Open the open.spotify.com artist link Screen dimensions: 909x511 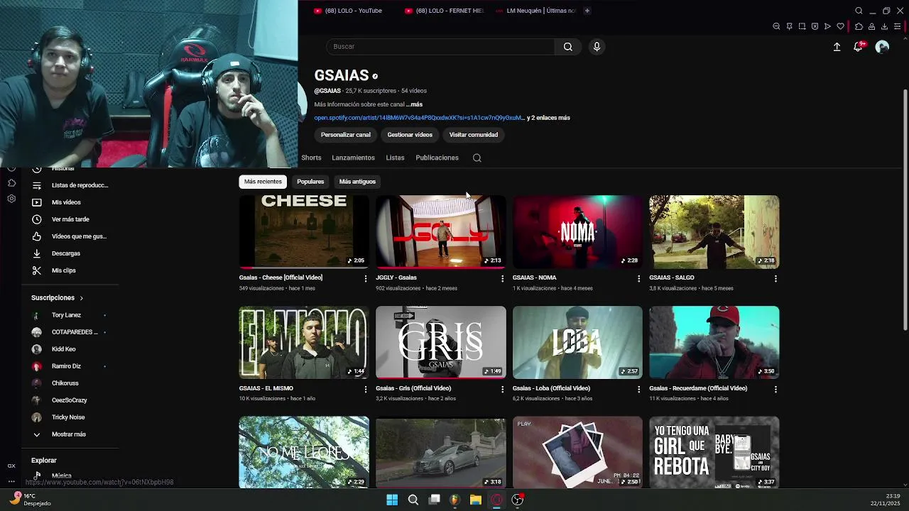pos(419,118)
